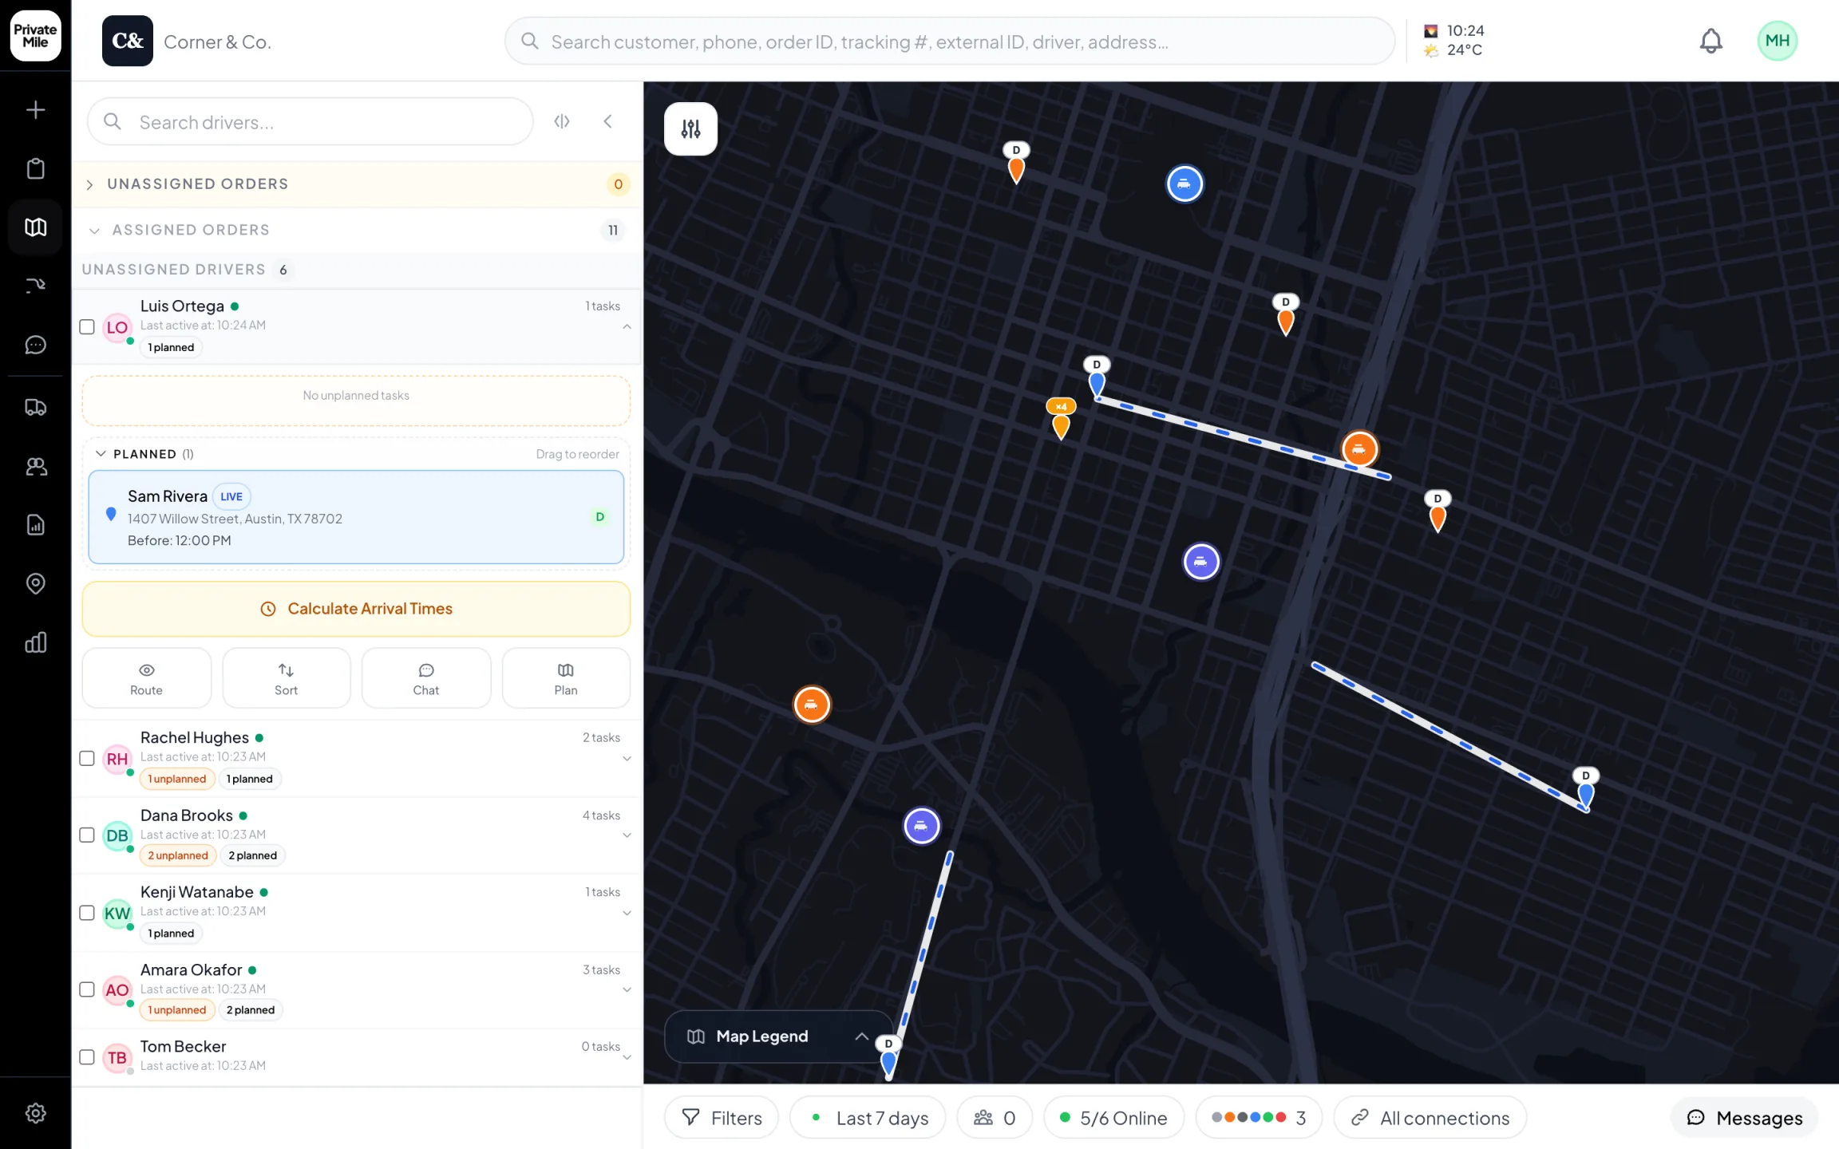Focus the Search drivers field

(x=310, y=121)
